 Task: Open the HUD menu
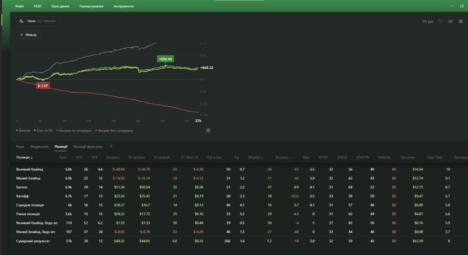[x=37, y=7]
